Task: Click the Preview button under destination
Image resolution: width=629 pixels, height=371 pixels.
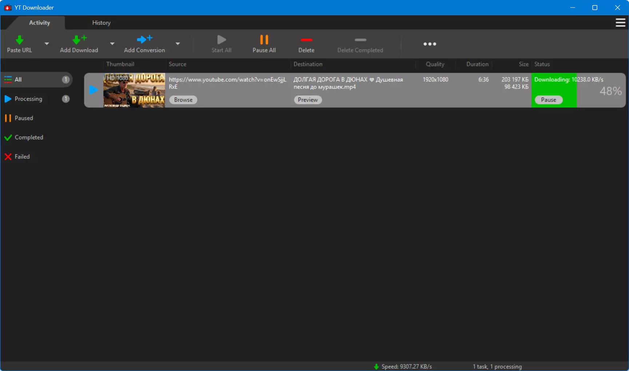Action: [308, 100]
